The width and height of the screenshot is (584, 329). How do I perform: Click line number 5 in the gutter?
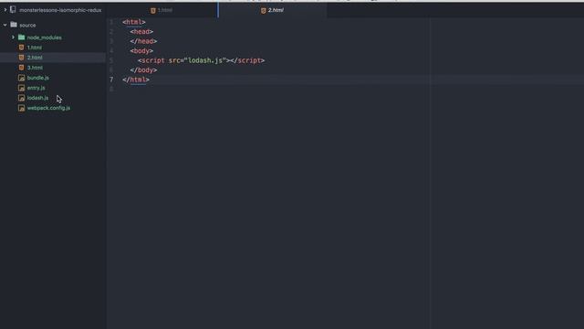(111, 60)
